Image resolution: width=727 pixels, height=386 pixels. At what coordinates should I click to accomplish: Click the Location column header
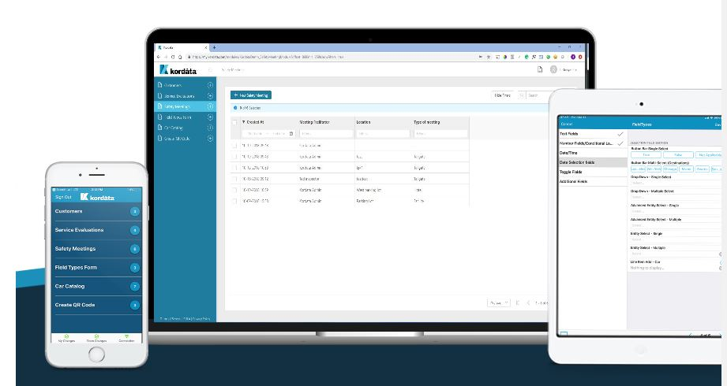click(x=363, y=122)
